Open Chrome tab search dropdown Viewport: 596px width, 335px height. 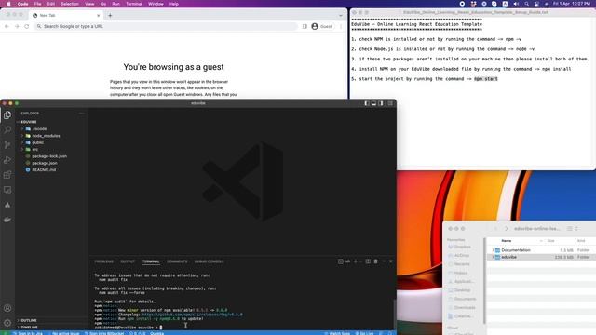[340, 15]
